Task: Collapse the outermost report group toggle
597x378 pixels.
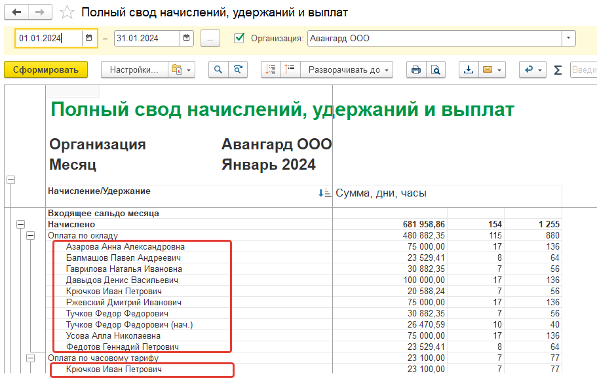Action: point(11,180)
